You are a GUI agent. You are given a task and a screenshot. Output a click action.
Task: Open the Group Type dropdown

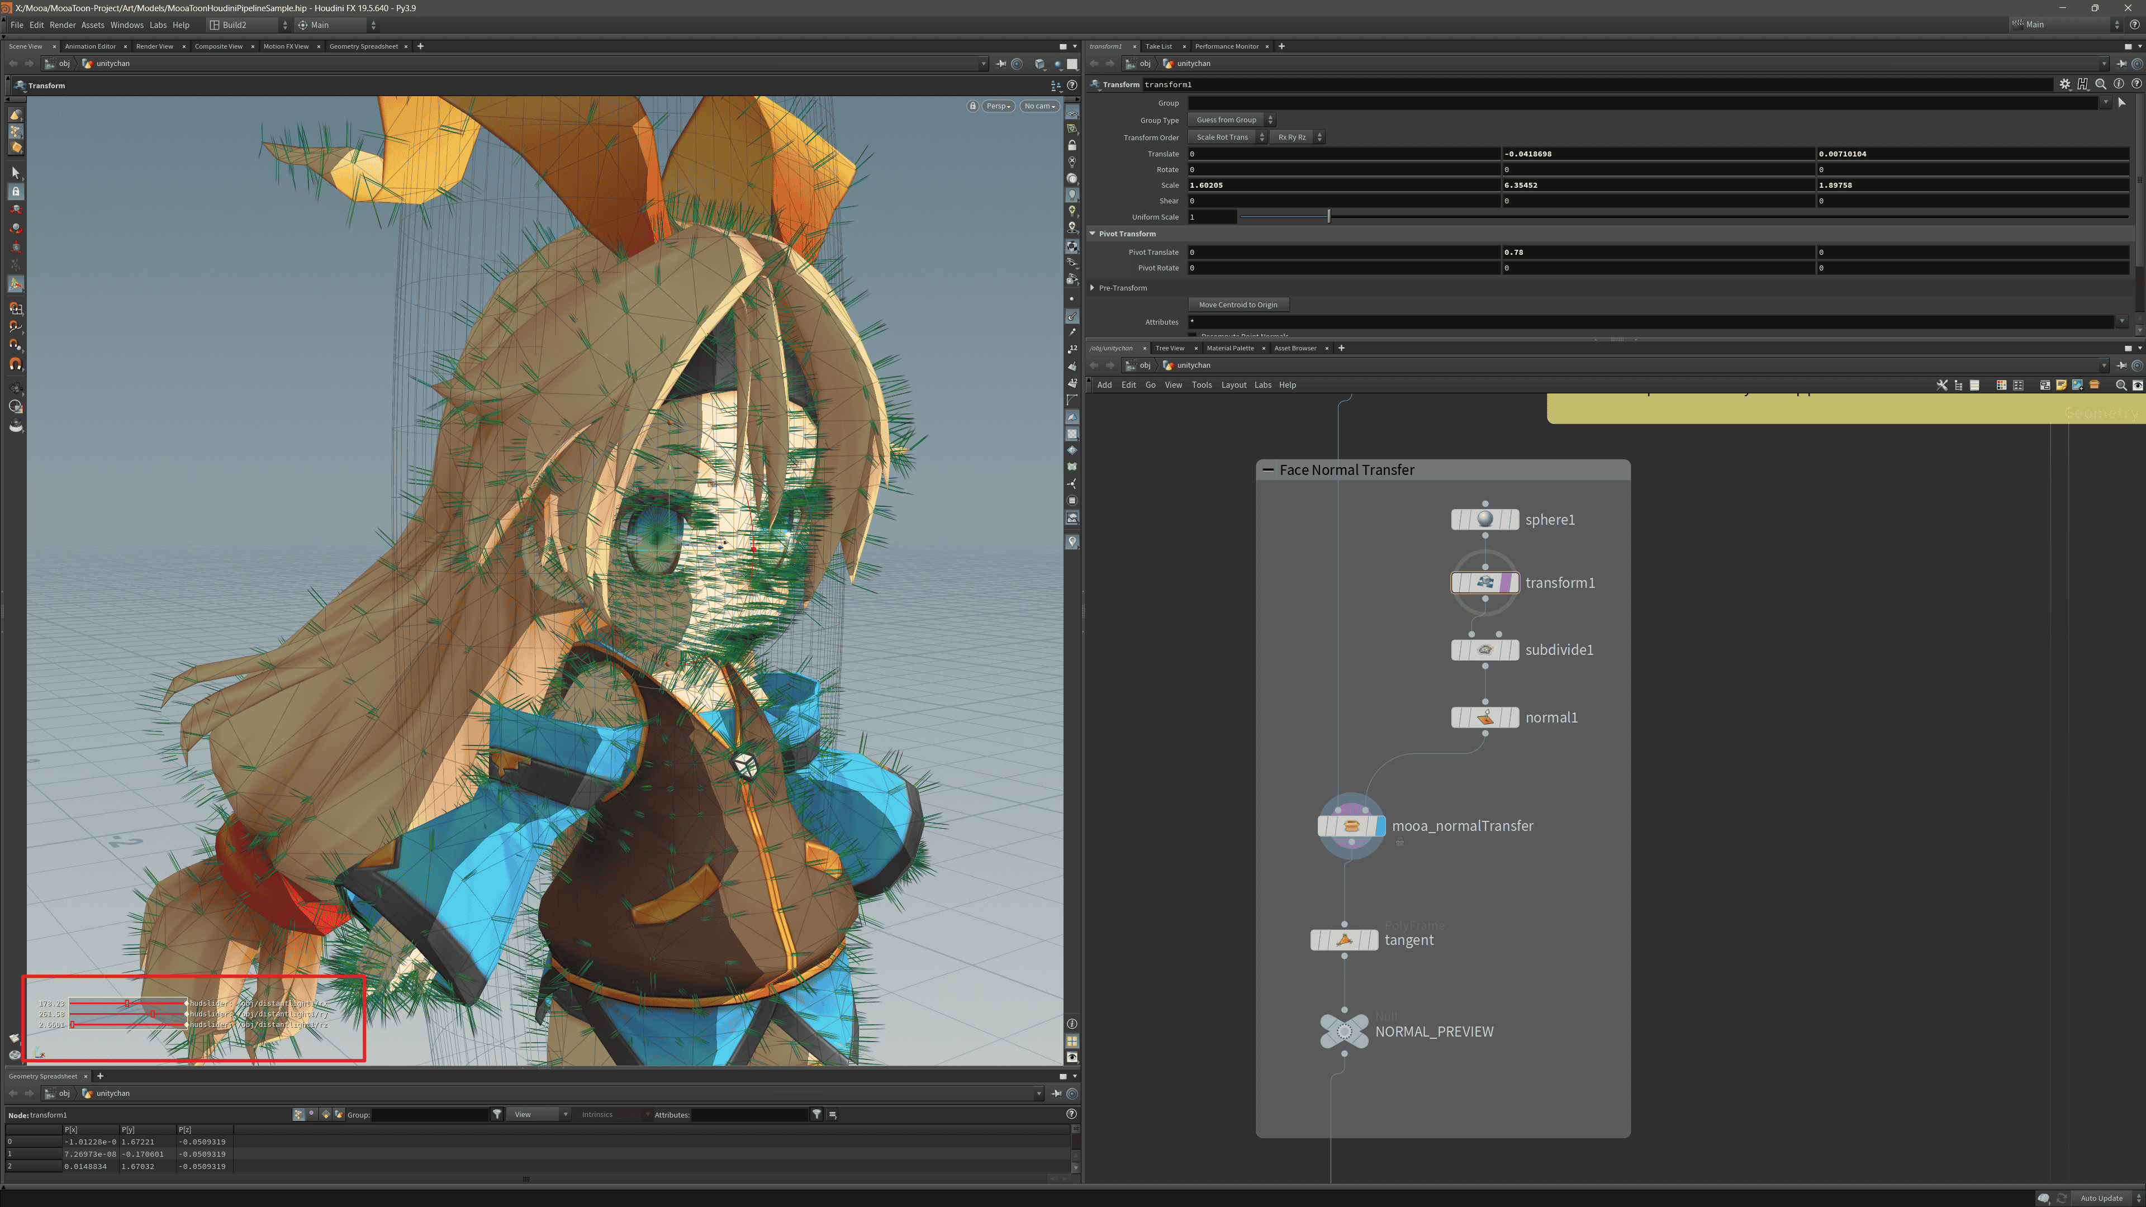[x=1231, y=120]
